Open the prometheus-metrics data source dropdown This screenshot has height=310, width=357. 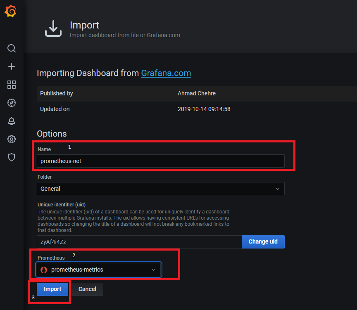tap(99, 270)
